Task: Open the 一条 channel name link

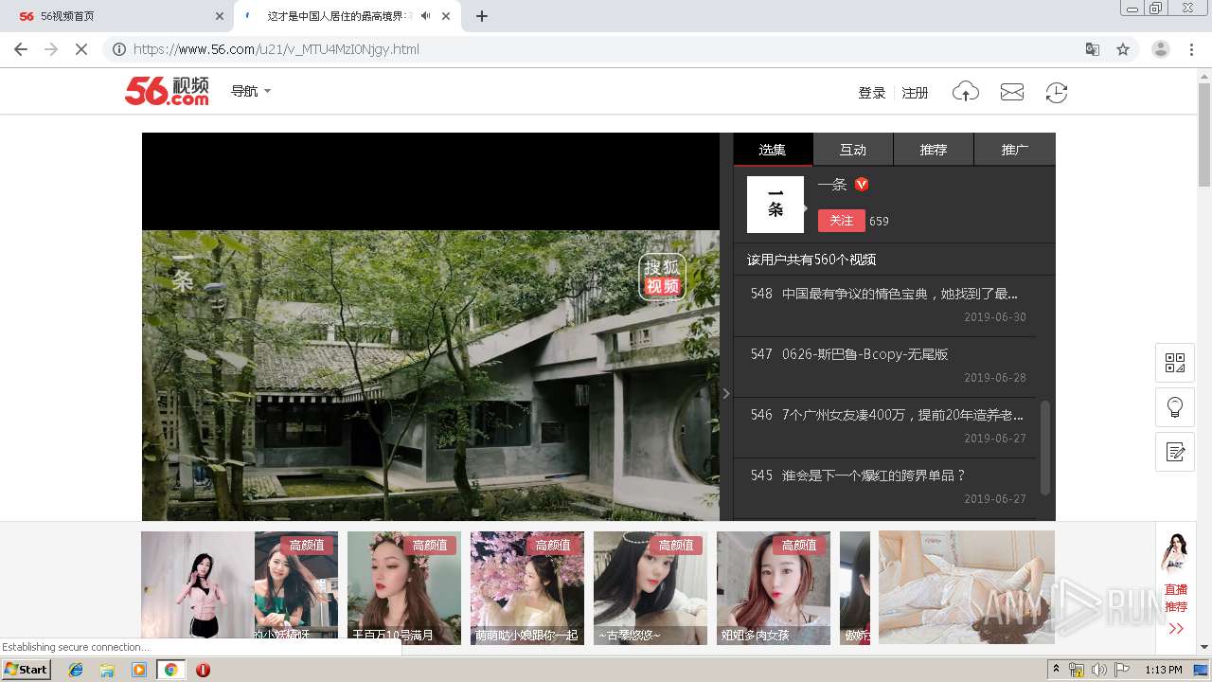Action: (x=832, y=185)
